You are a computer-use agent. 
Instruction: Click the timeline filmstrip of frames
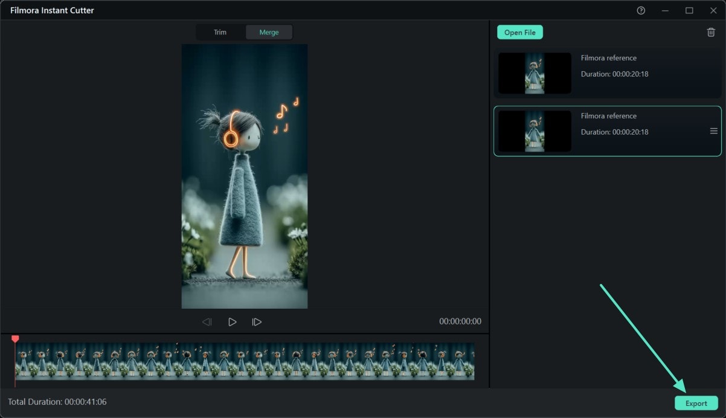point(245,361)
